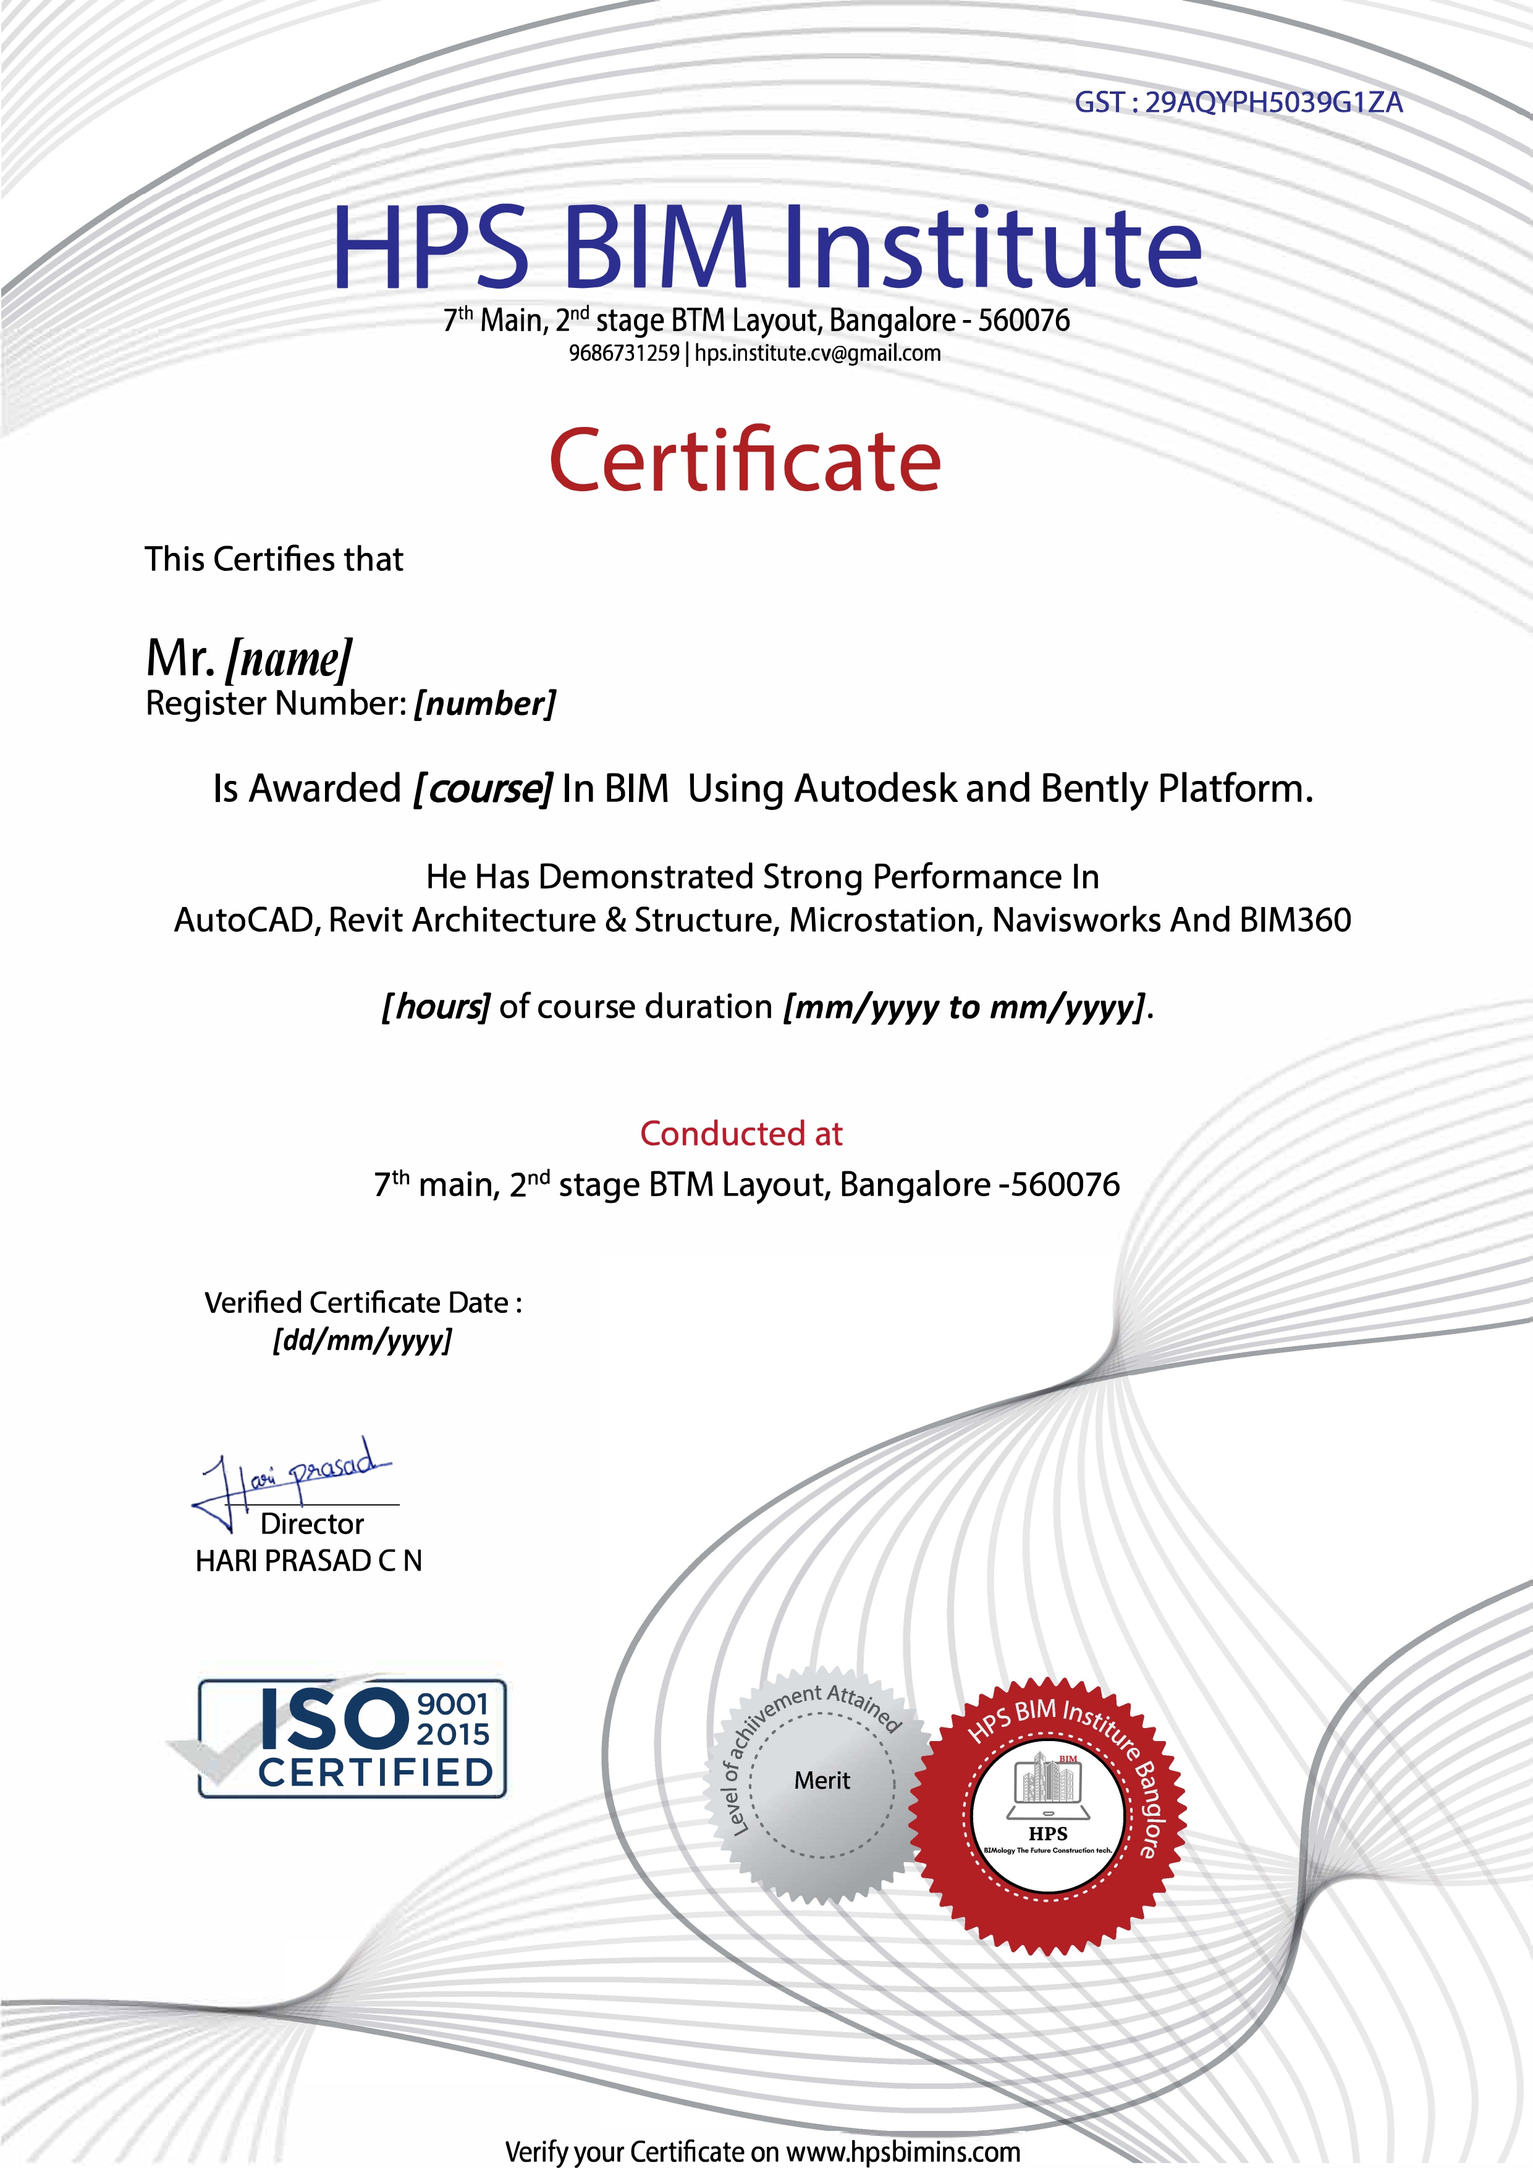The width and height of the screenshot is (1533, 2168).
Task: Select the GST number text
Action: coord(1238,102)
